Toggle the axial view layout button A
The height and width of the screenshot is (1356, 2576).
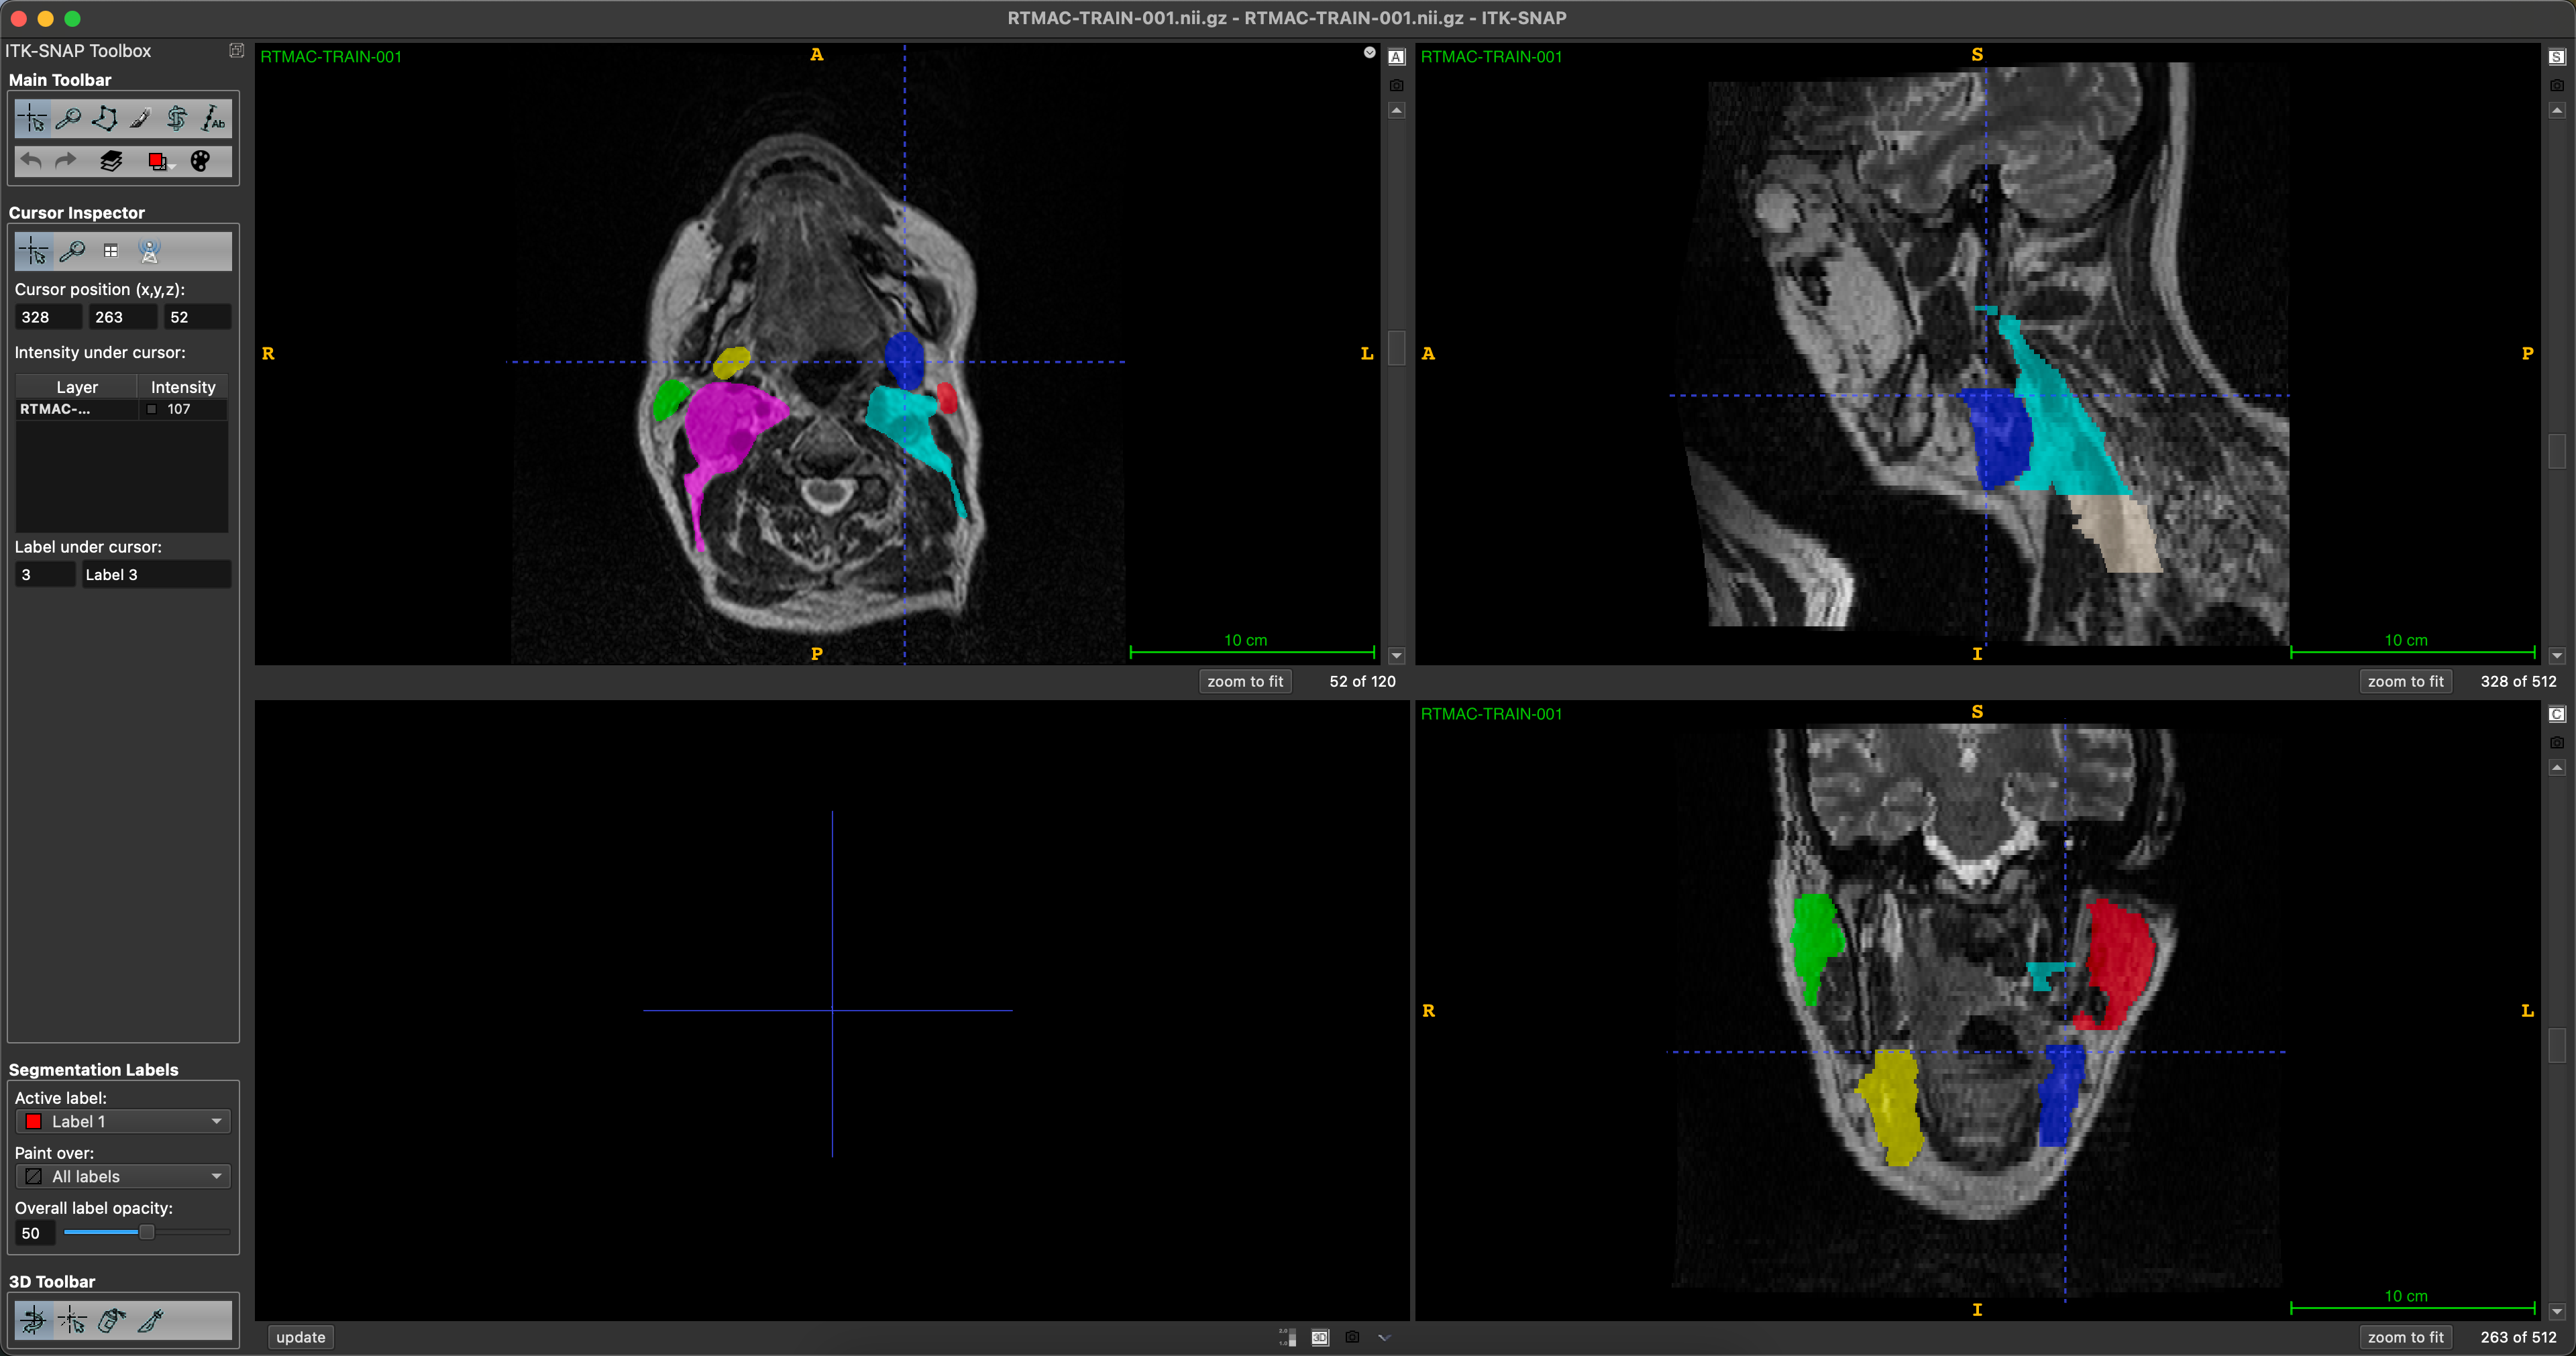click(x=1397, y=57)
